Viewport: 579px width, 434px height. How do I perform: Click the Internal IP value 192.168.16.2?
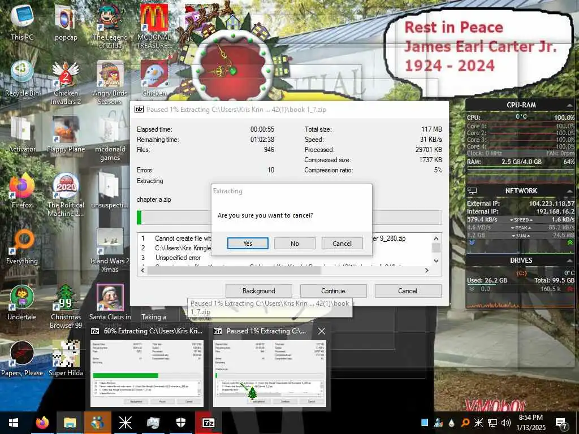(x=555, y=211)
